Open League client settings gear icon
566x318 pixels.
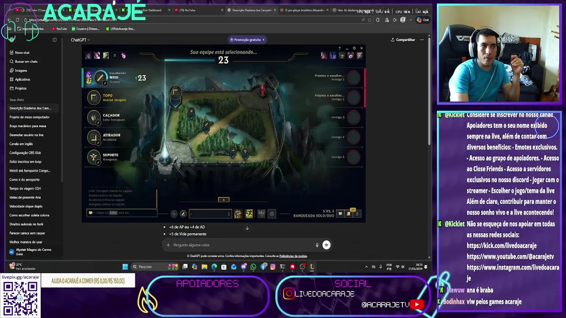pyautogui.click(x=354, y=48)
